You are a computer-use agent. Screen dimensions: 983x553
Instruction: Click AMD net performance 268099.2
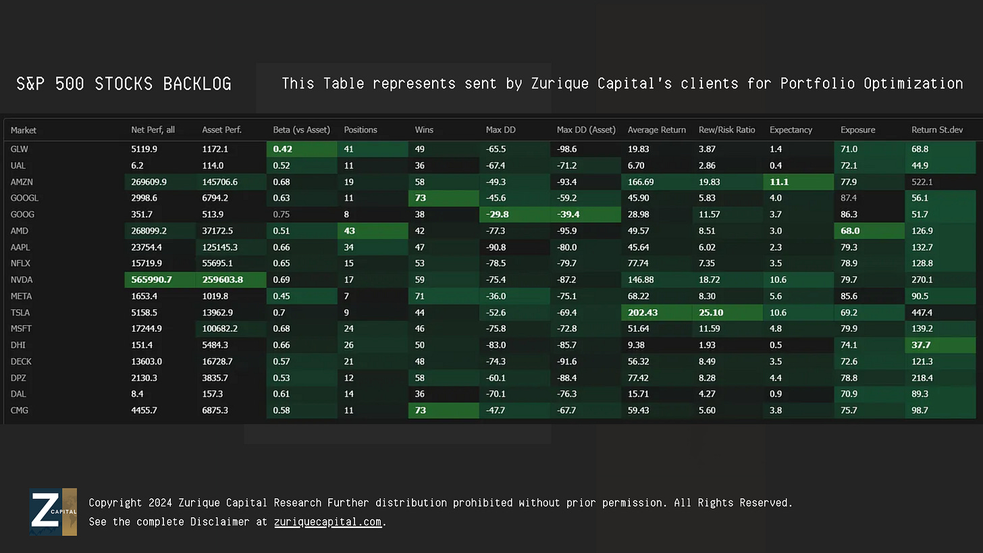(150, 231)
